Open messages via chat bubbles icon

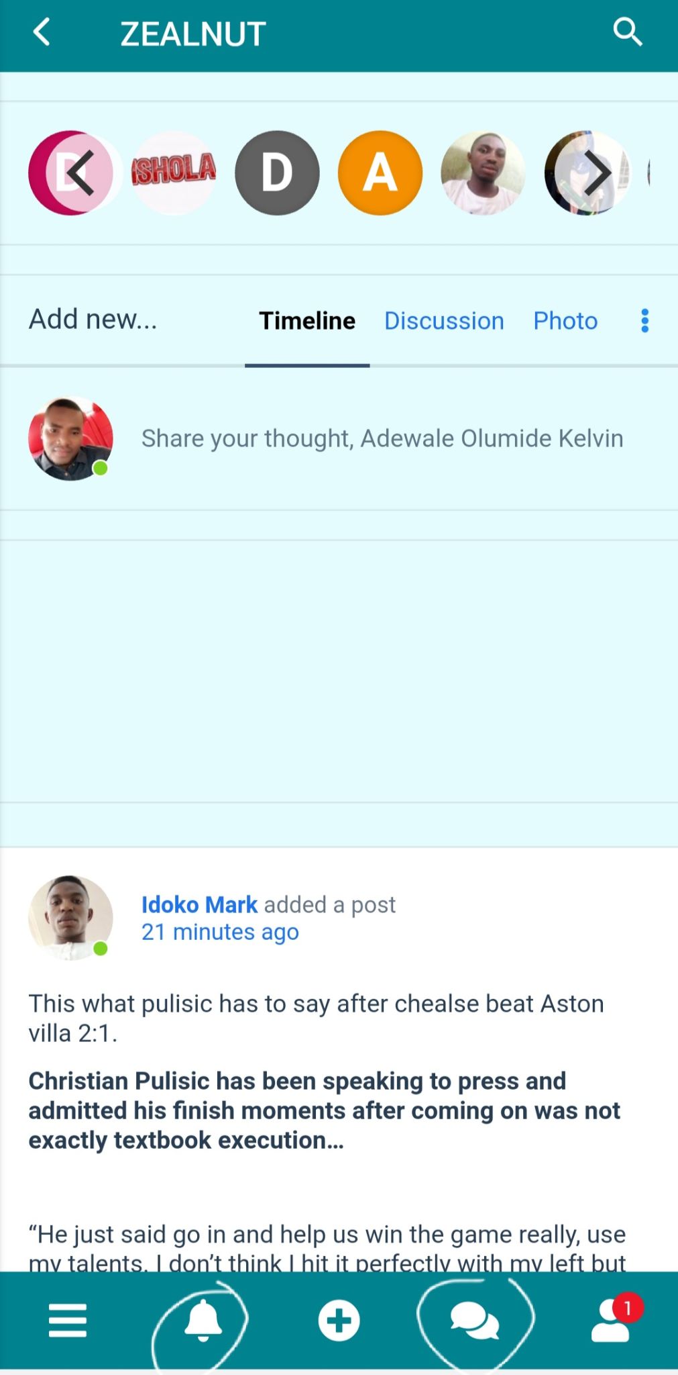pos(474,1320)
